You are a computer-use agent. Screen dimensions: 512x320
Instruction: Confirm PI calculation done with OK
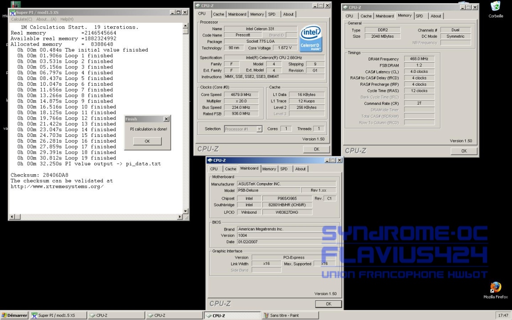(147, 141)
